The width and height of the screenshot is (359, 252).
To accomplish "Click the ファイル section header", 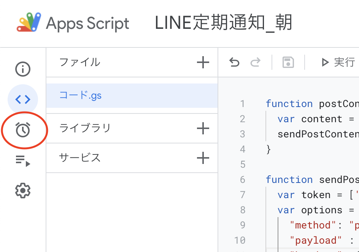I will coord(80,63).
